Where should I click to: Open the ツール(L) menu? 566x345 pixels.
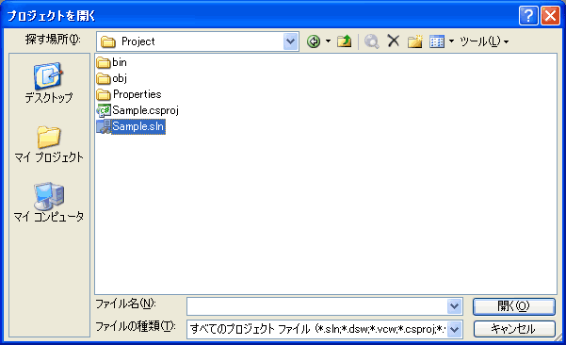pos(484,41)
